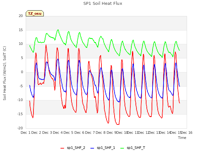Image resolution: width=206 pixels, height=154 pixels.
Task: Click the -20 y-axis tick label
Action: coord(20,128)
